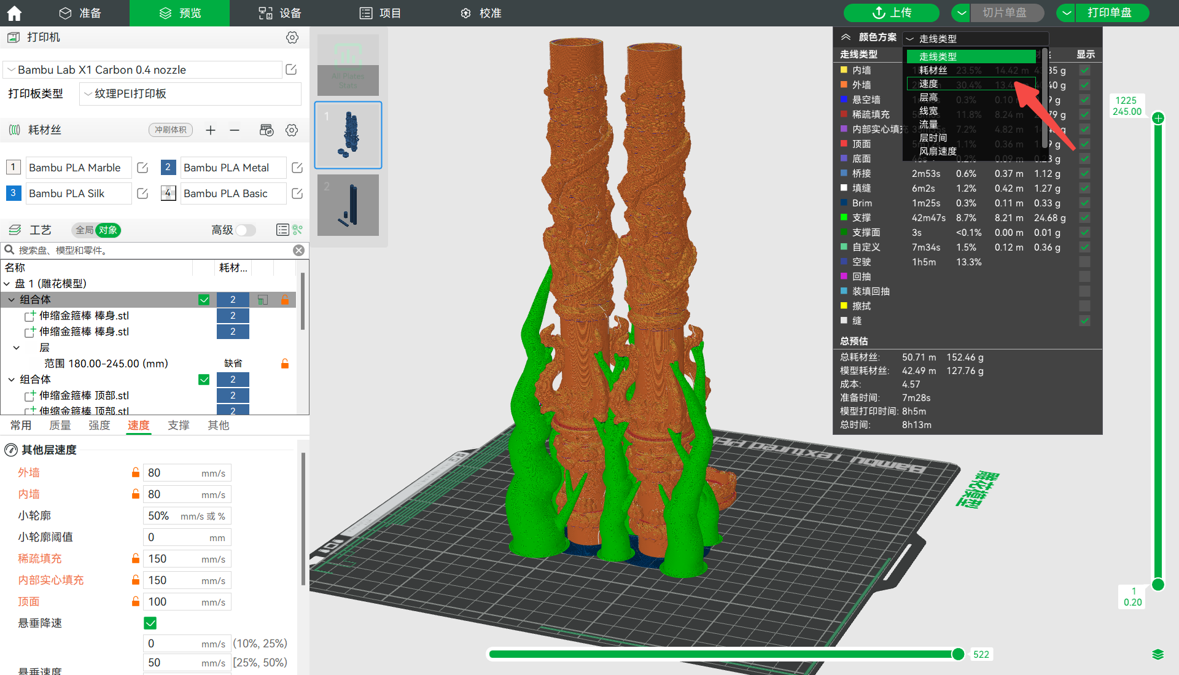1179x675 pixels.
Task: Uncheck printable box for second 组合体
Action: 204,380
